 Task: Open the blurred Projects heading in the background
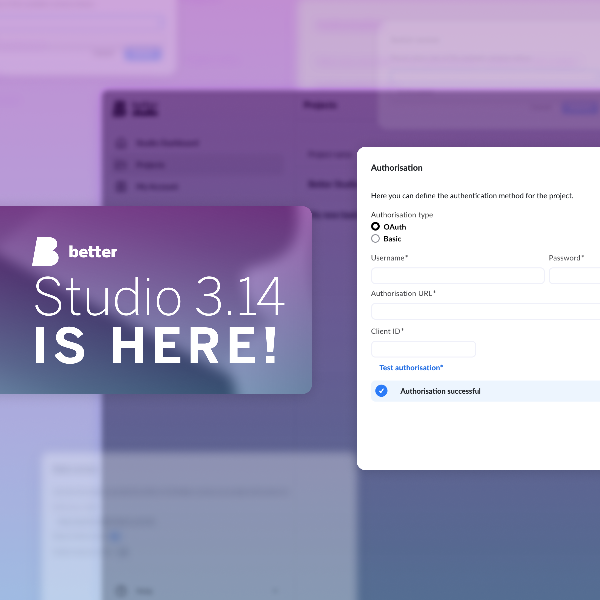pyautogui.click(x=320, y=105)
